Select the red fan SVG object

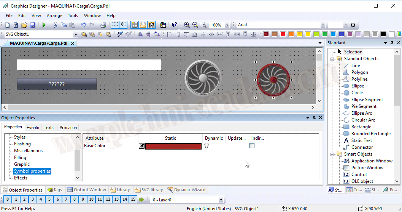(x=273, y=79)
